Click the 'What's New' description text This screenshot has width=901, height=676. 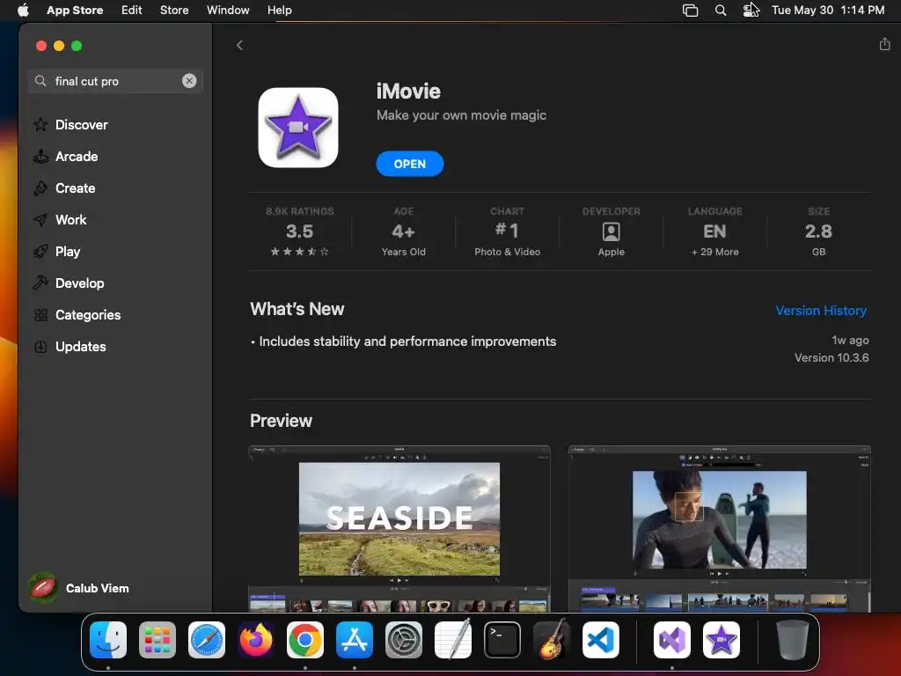[403, 342]
